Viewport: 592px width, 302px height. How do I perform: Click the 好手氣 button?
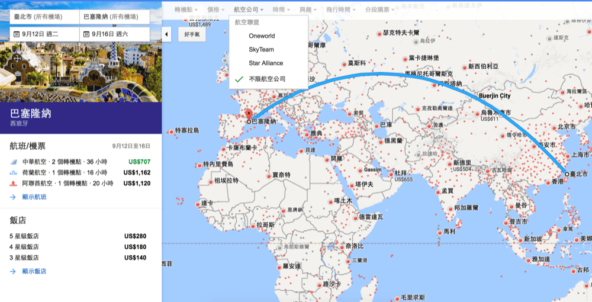[192, 34]
